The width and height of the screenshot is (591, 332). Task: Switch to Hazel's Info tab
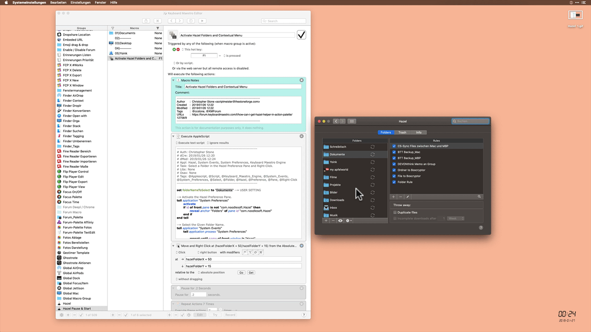[x=419, y=132]
